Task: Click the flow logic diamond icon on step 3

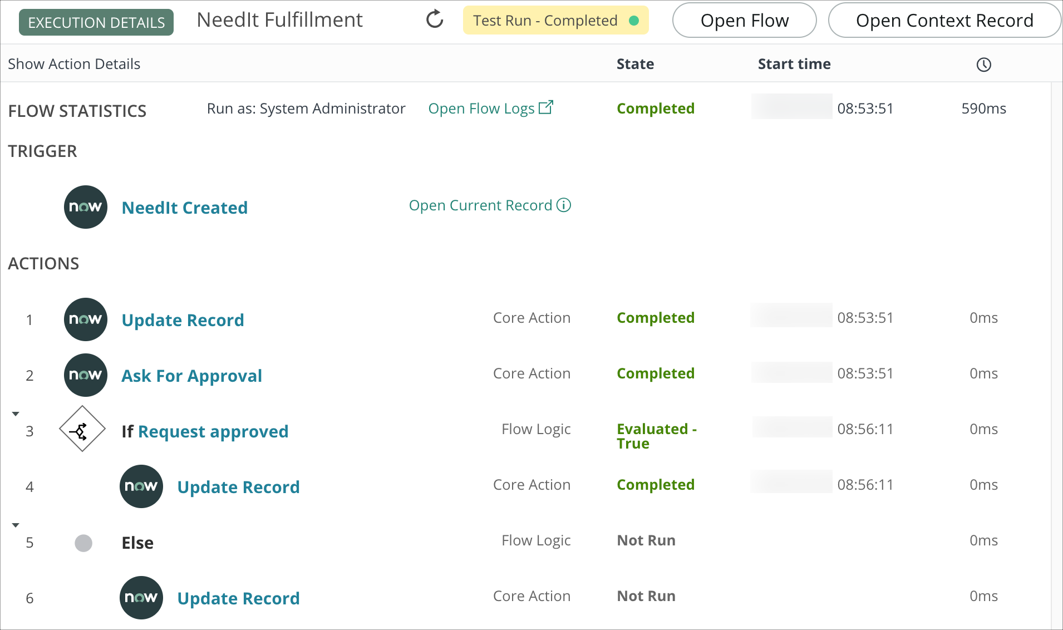Action: coord(82,429)
